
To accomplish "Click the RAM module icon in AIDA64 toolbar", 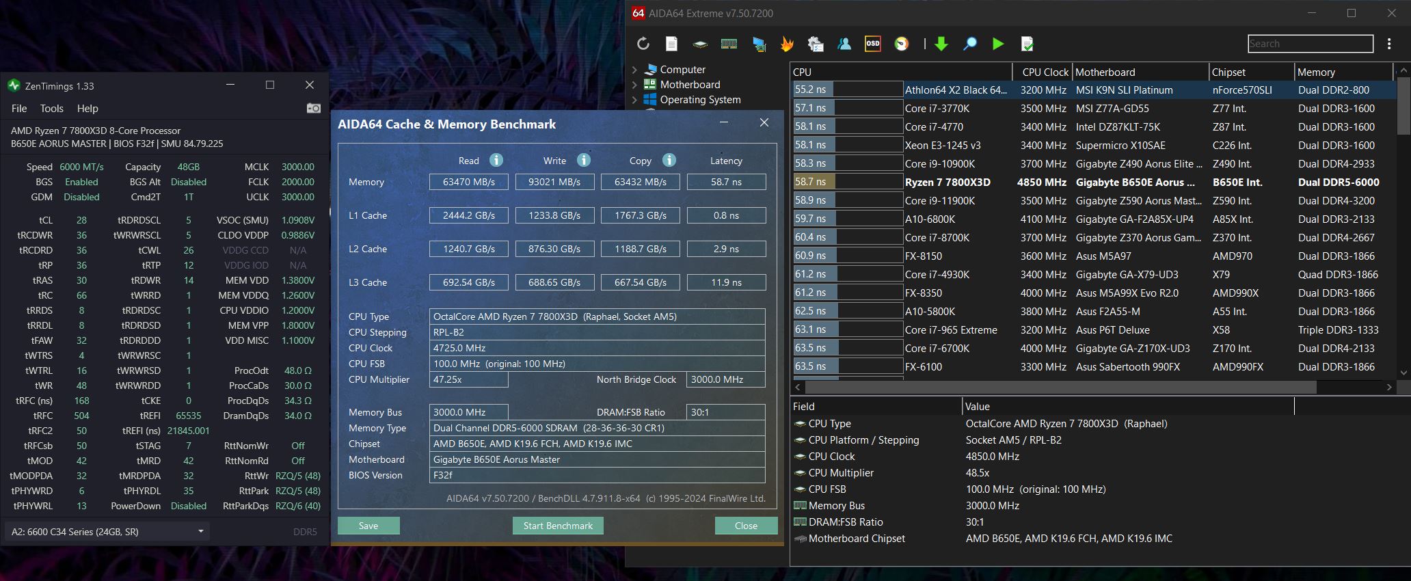I will pyautogui.click(x=729, y=44).
